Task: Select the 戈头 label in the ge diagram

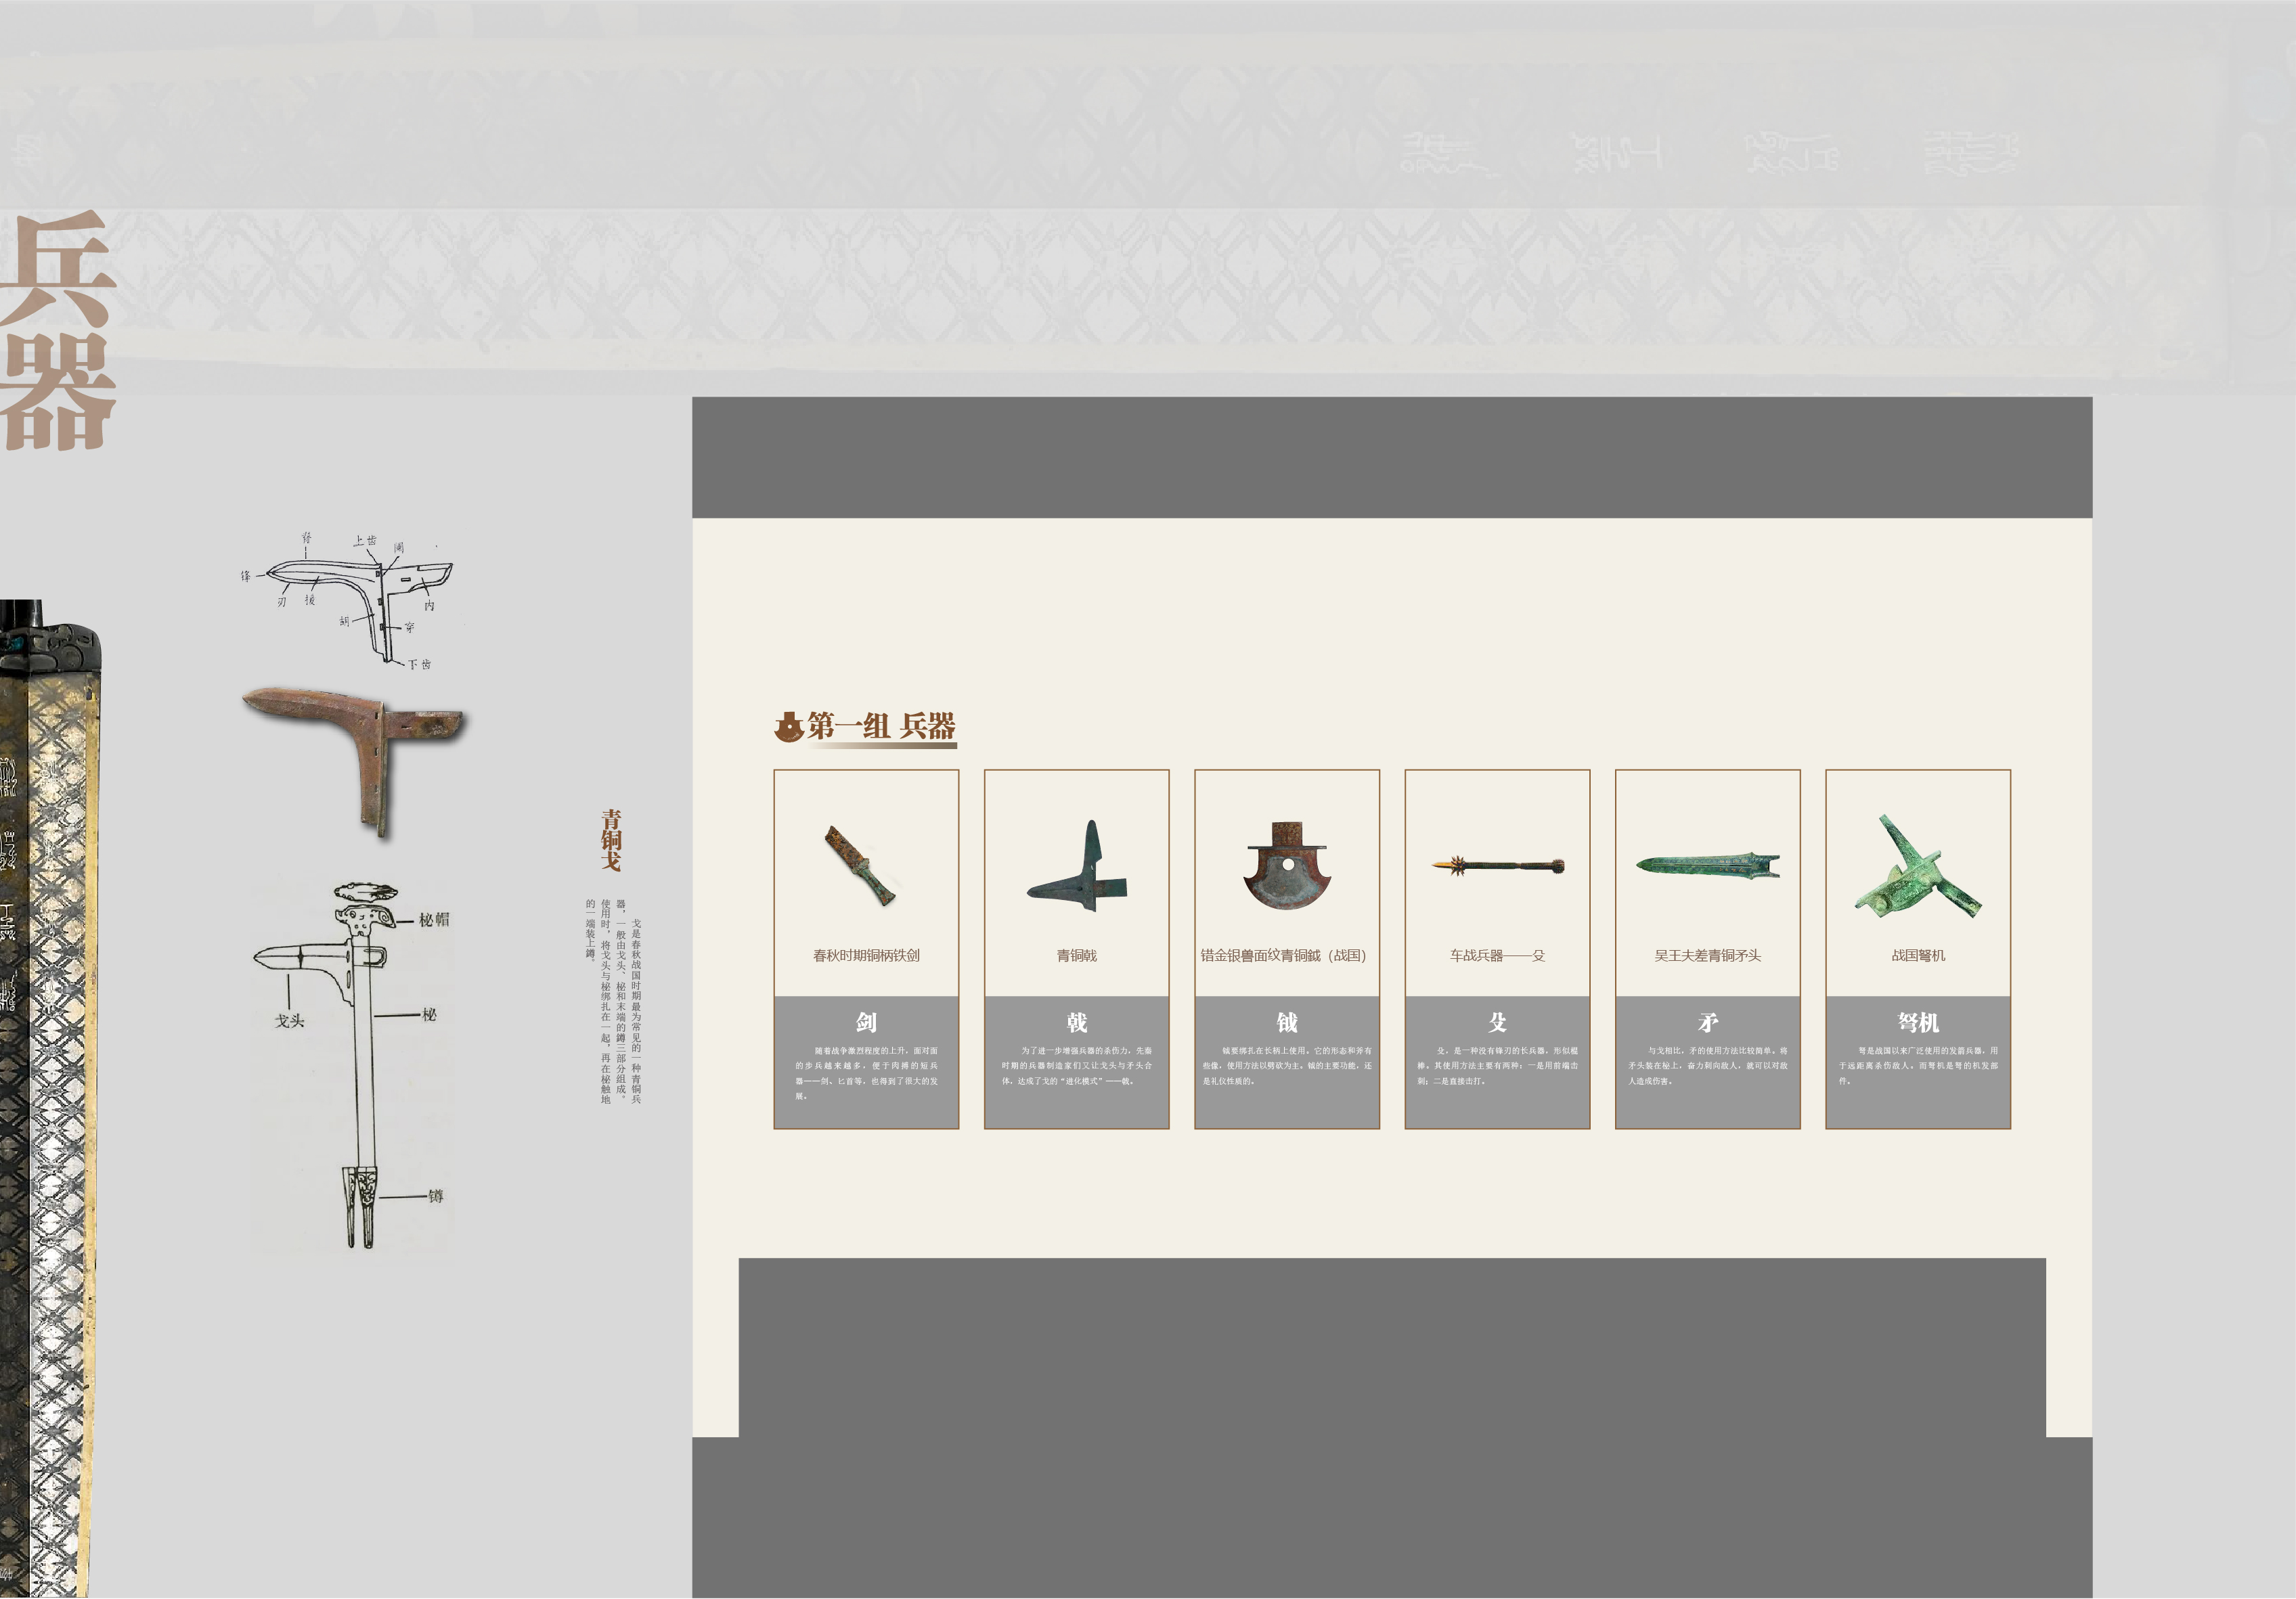Action: [x=291, y=1020]
